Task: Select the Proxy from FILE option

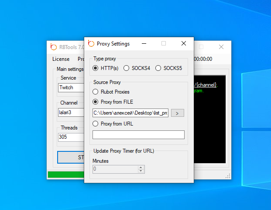Action: tap(96, 102)
